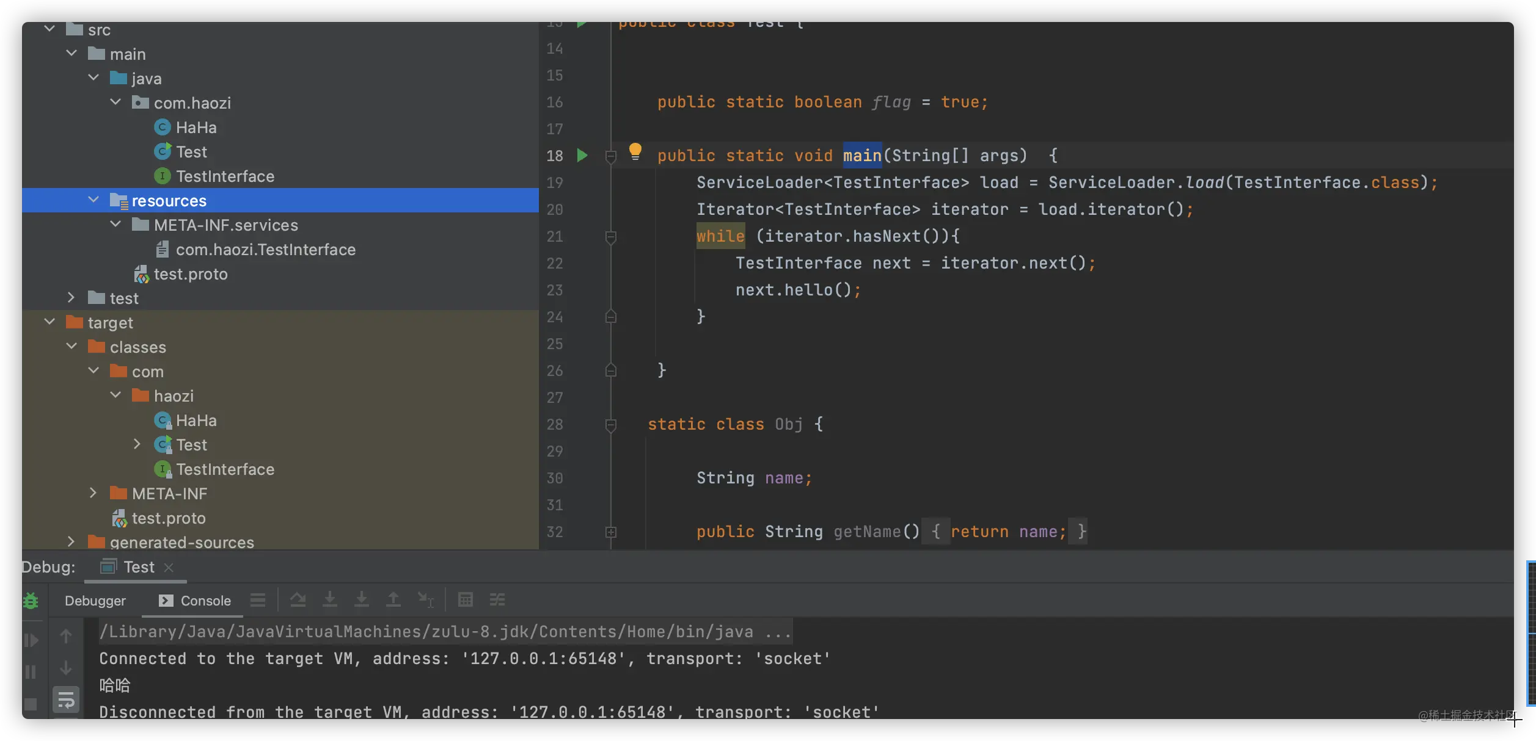Click the flag variable on line 16
This screenshot has height=741, width=1536.
(x=891, y=102)
